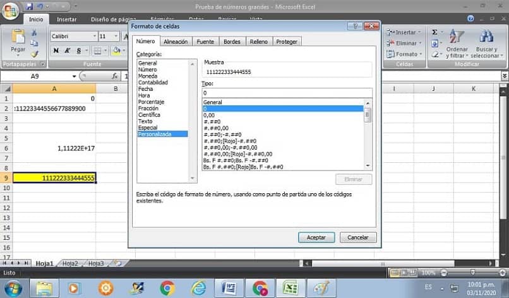Expand the Insertar cells dropdown
The height and width of the screenshot is (298, 509).
pyautogui.click(x=419, y=32)
